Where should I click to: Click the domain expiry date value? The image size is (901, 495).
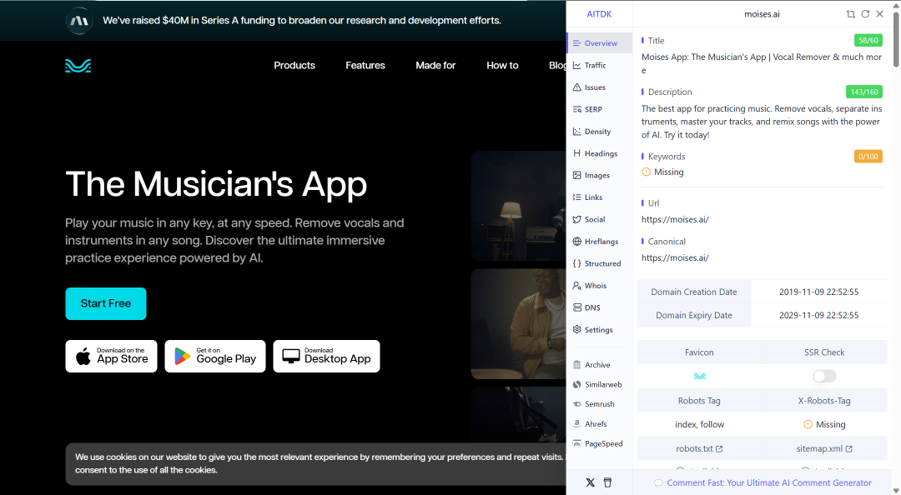click(819, 315)
